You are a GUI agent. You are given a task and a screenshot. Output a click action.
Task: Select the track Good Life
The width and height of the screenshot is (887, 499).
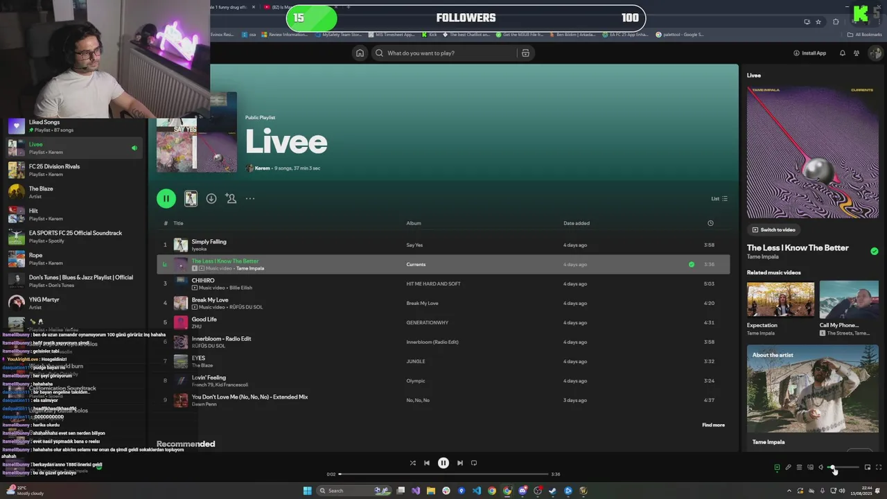(443, 322)
